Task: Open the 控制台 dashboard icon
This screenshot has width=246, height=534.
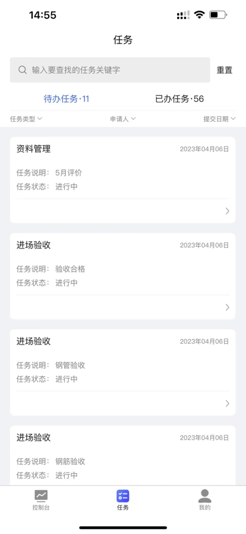Action: (41, 496)
